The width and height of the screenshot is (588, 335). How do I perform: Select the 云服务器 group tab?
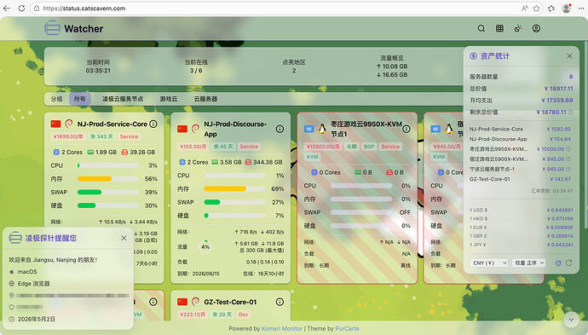coord(205,99)
